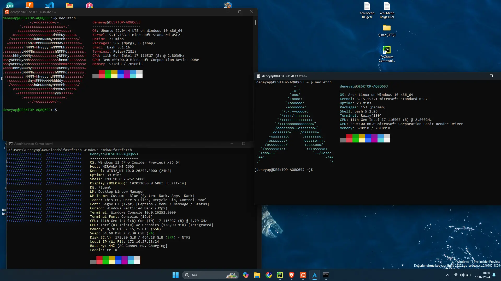Close the Ubuntu terminal window
Viewport: 501px width, 281px height.
tap(252, 12)
